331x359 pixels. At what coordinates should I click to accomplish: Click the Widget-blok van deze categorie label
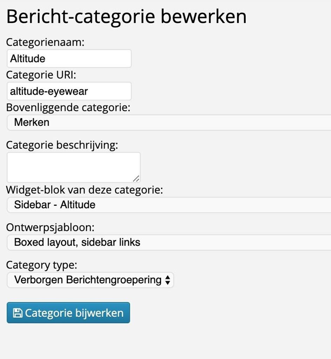point(85,190)
